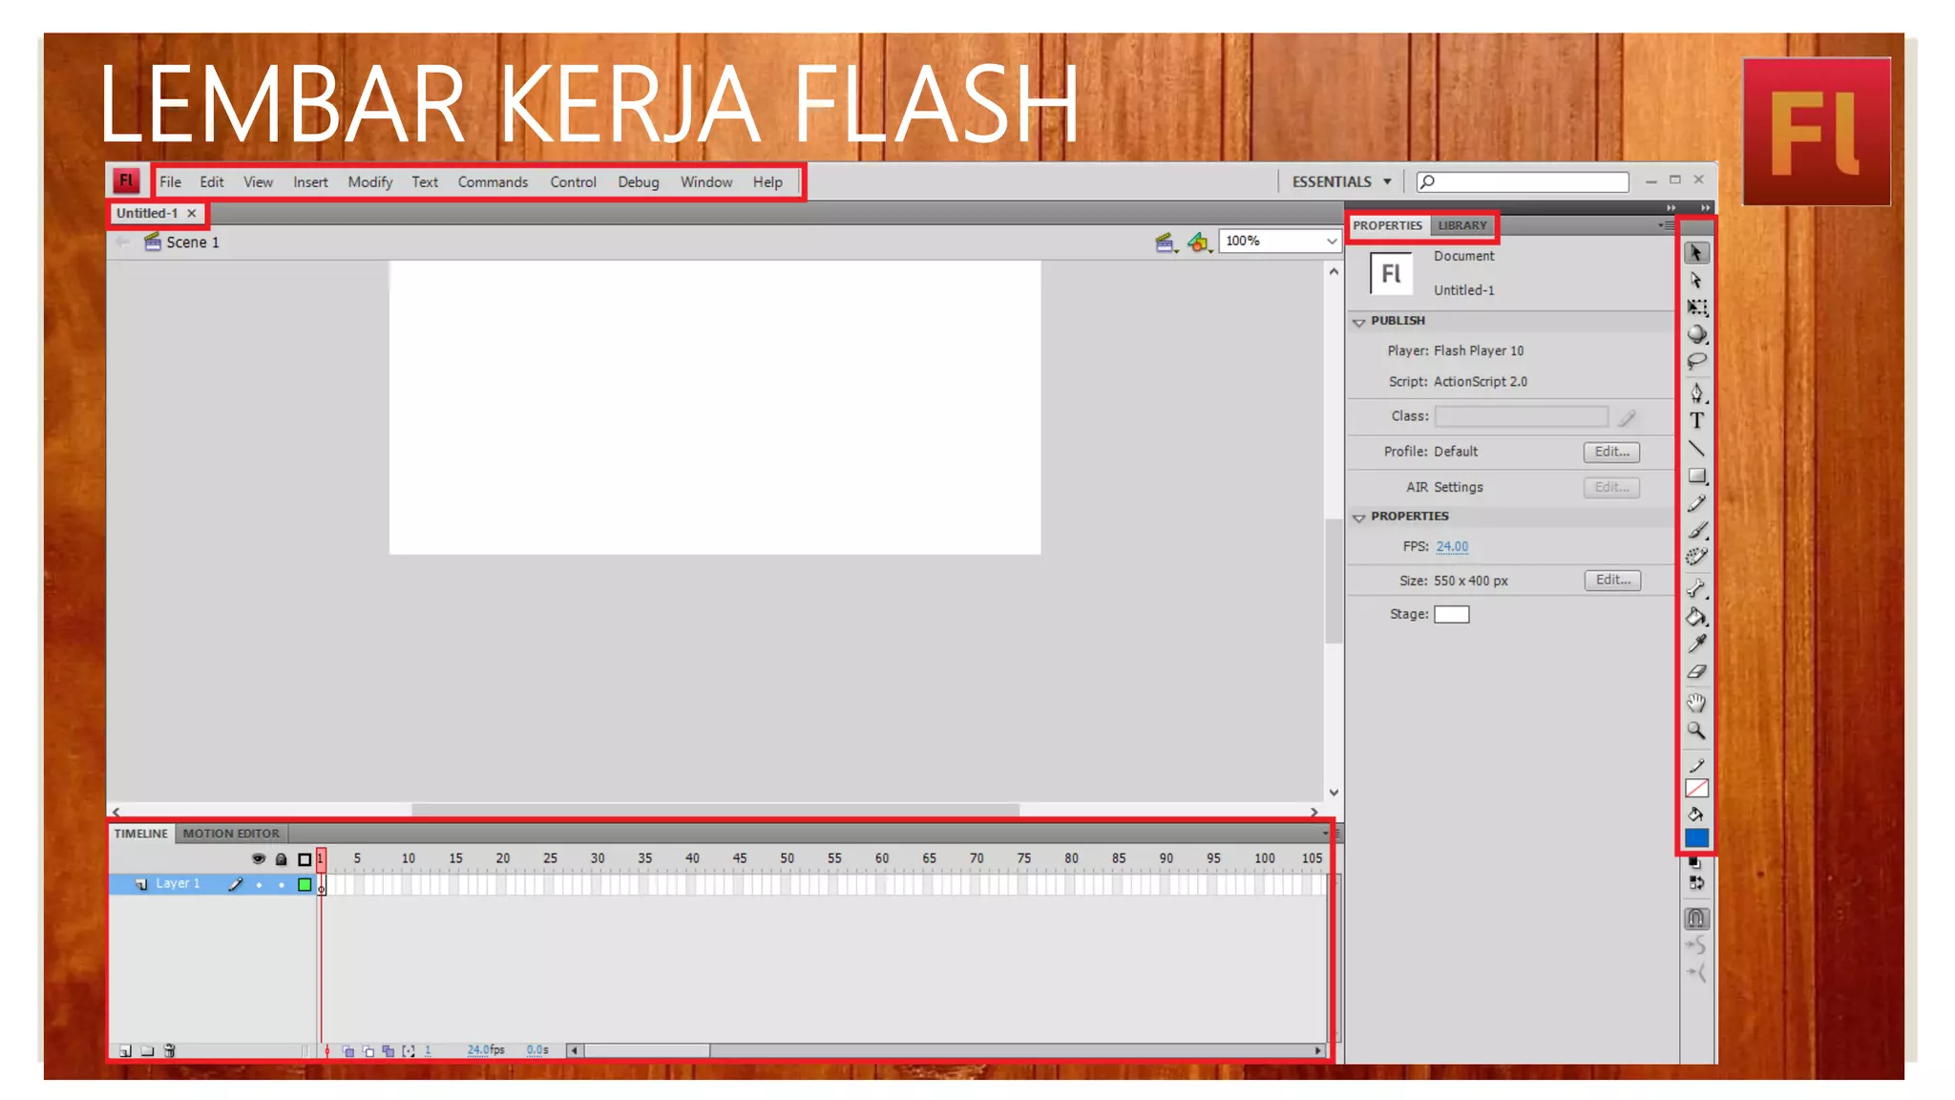
Task: Toggle Onion Skin Outlines button
Action: (368, 1050)
